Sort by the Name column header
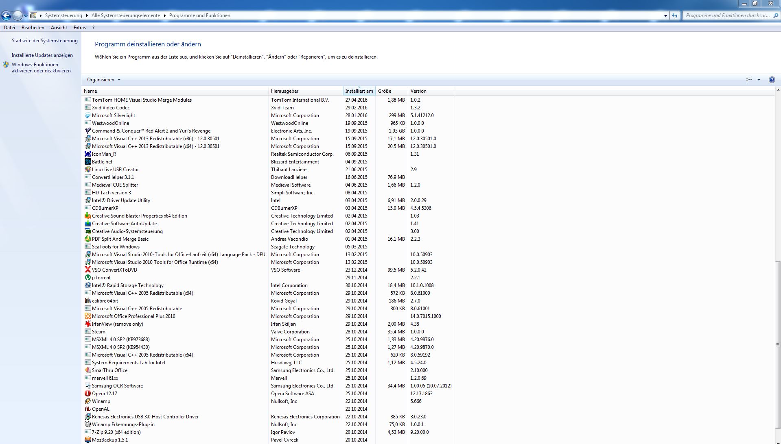The width and height of the screenshot is (781, 444). 175,91
